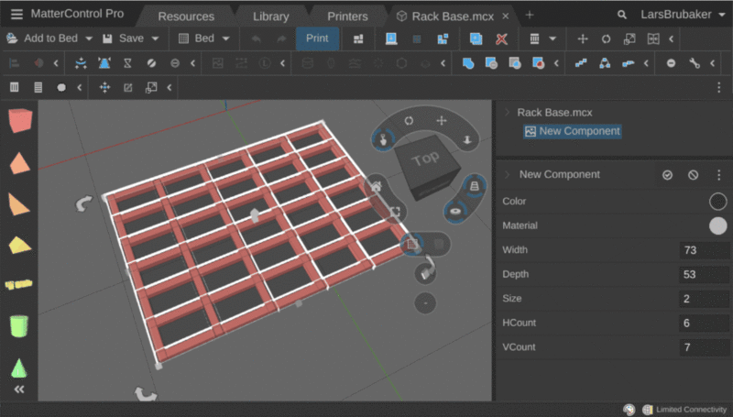Select the move translate tool
Viewport: 733px width, 417px height.
click(583, 38)
